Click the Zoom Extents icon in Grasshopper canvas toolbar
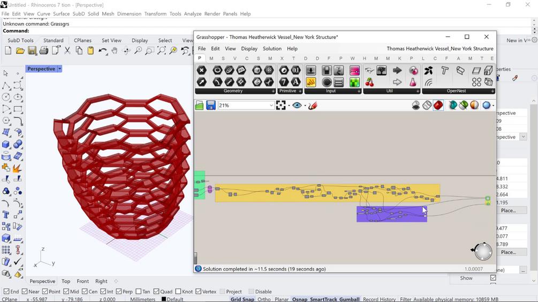The image size is (538, 302). [x=281, y=105]
